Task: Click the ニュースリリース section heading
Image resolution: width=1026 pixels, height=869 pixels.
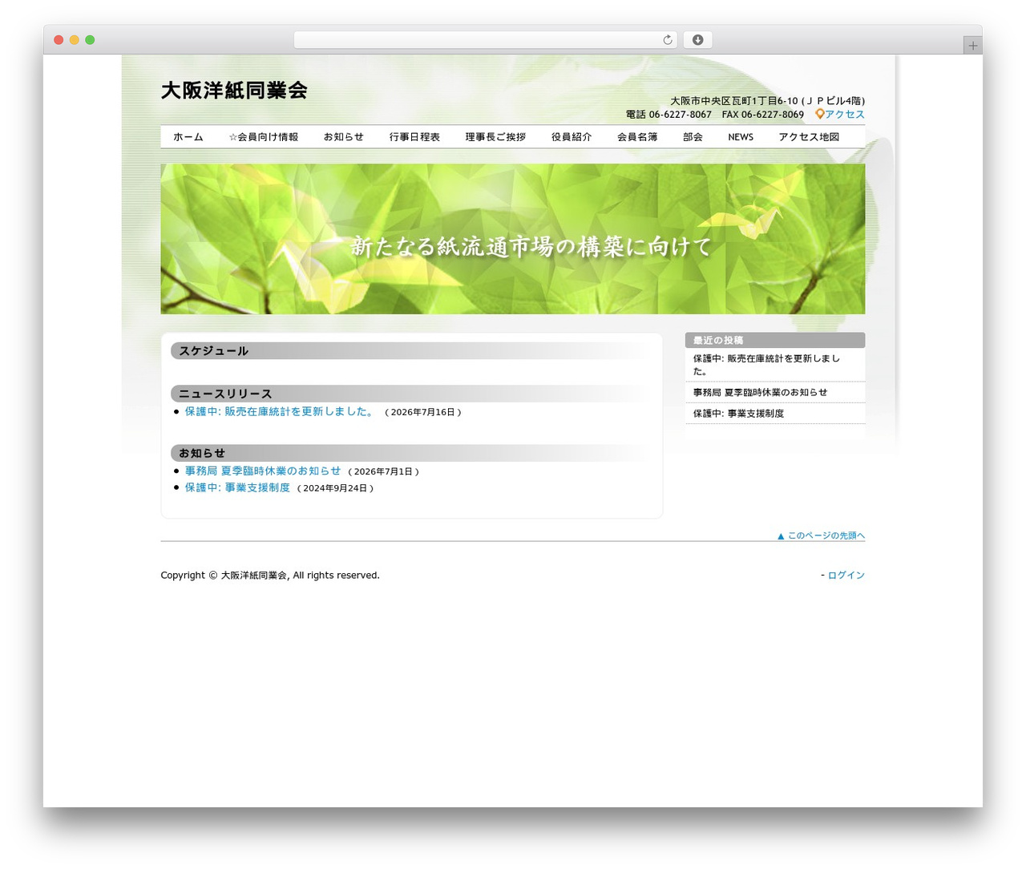Action: click(225, 394)
